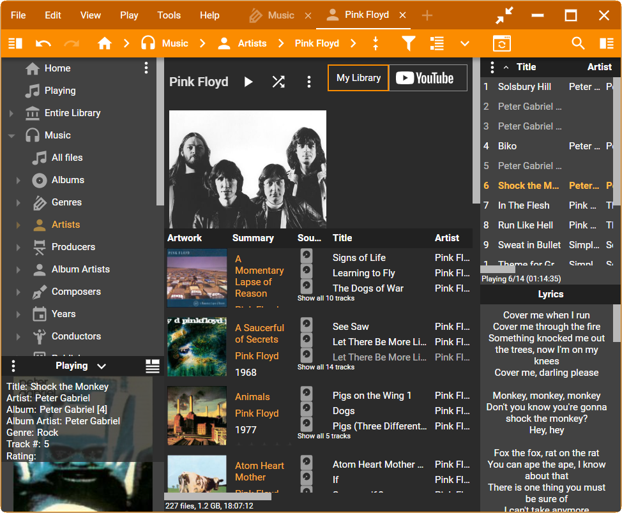Show all 14 tracks for A Saucerful of Secrets
The width and height of the screenshot is (622, 513).
326,367
